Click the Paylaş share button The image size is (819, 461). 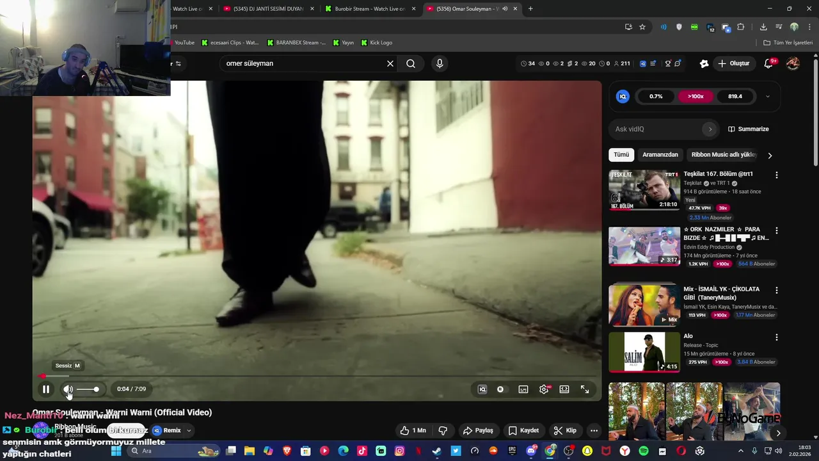(x=478, y=430)
